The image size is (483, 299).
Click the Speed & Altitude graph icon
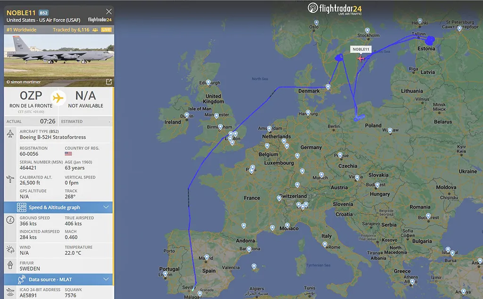coord(22,207)
